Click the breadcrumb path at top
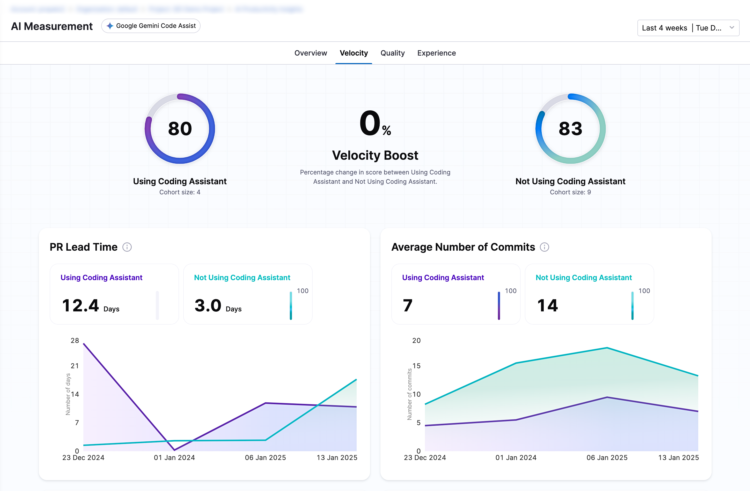The image size is (750, 491). click(x=157, y=9)
